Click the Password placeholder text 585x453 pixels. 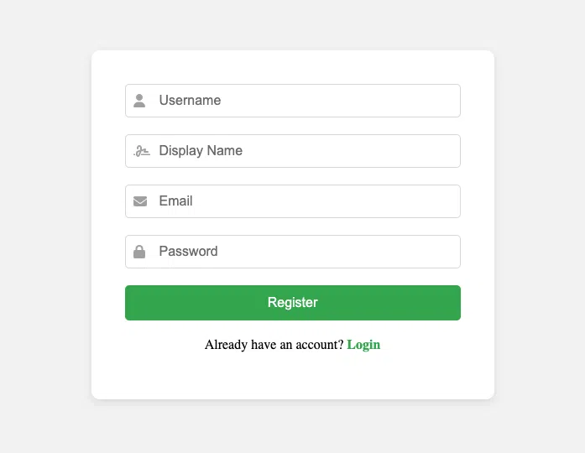(188, 252)
